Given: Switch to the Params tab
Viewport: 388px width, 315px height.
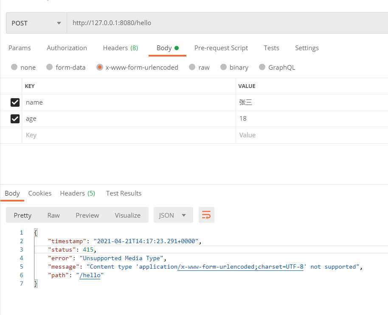Looking at the screenshot, I should click(x=20, y=48).
